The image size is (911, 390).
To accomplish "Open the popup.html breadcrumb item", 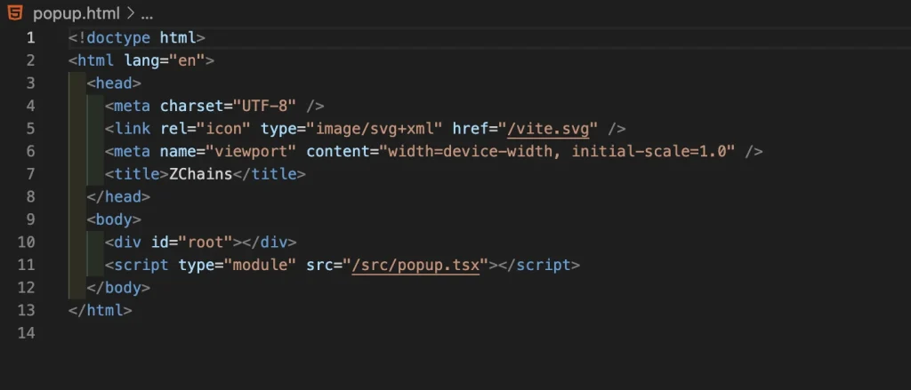I will (74, 14).
